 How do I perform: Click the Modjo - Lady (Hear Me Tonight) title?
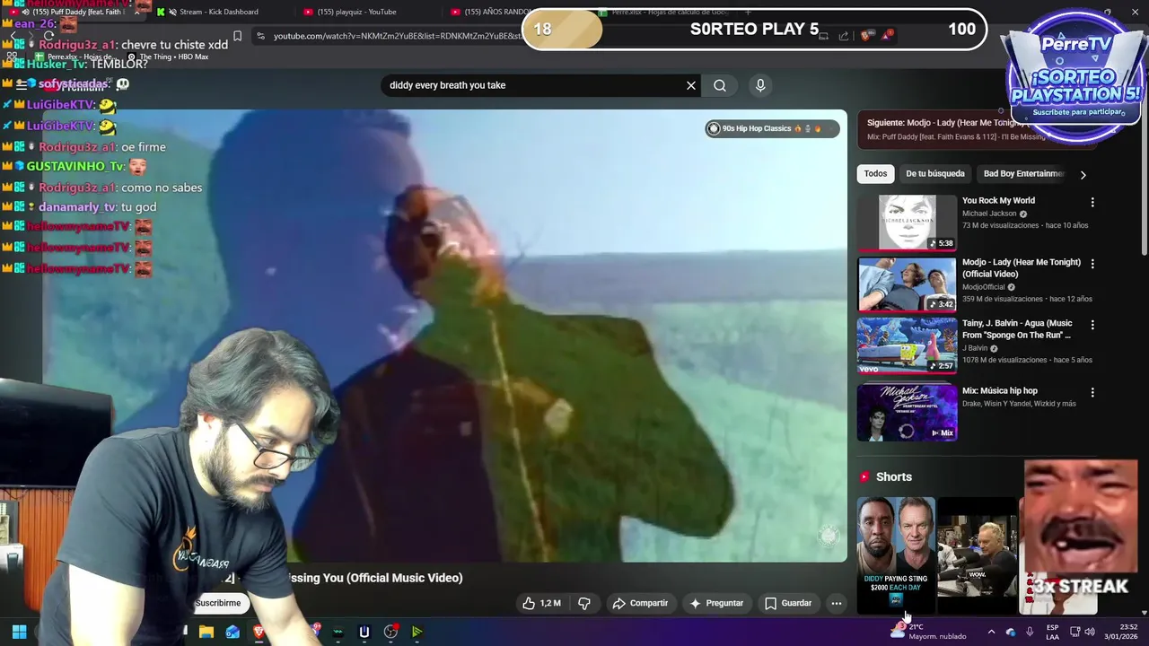(1022, 268)
